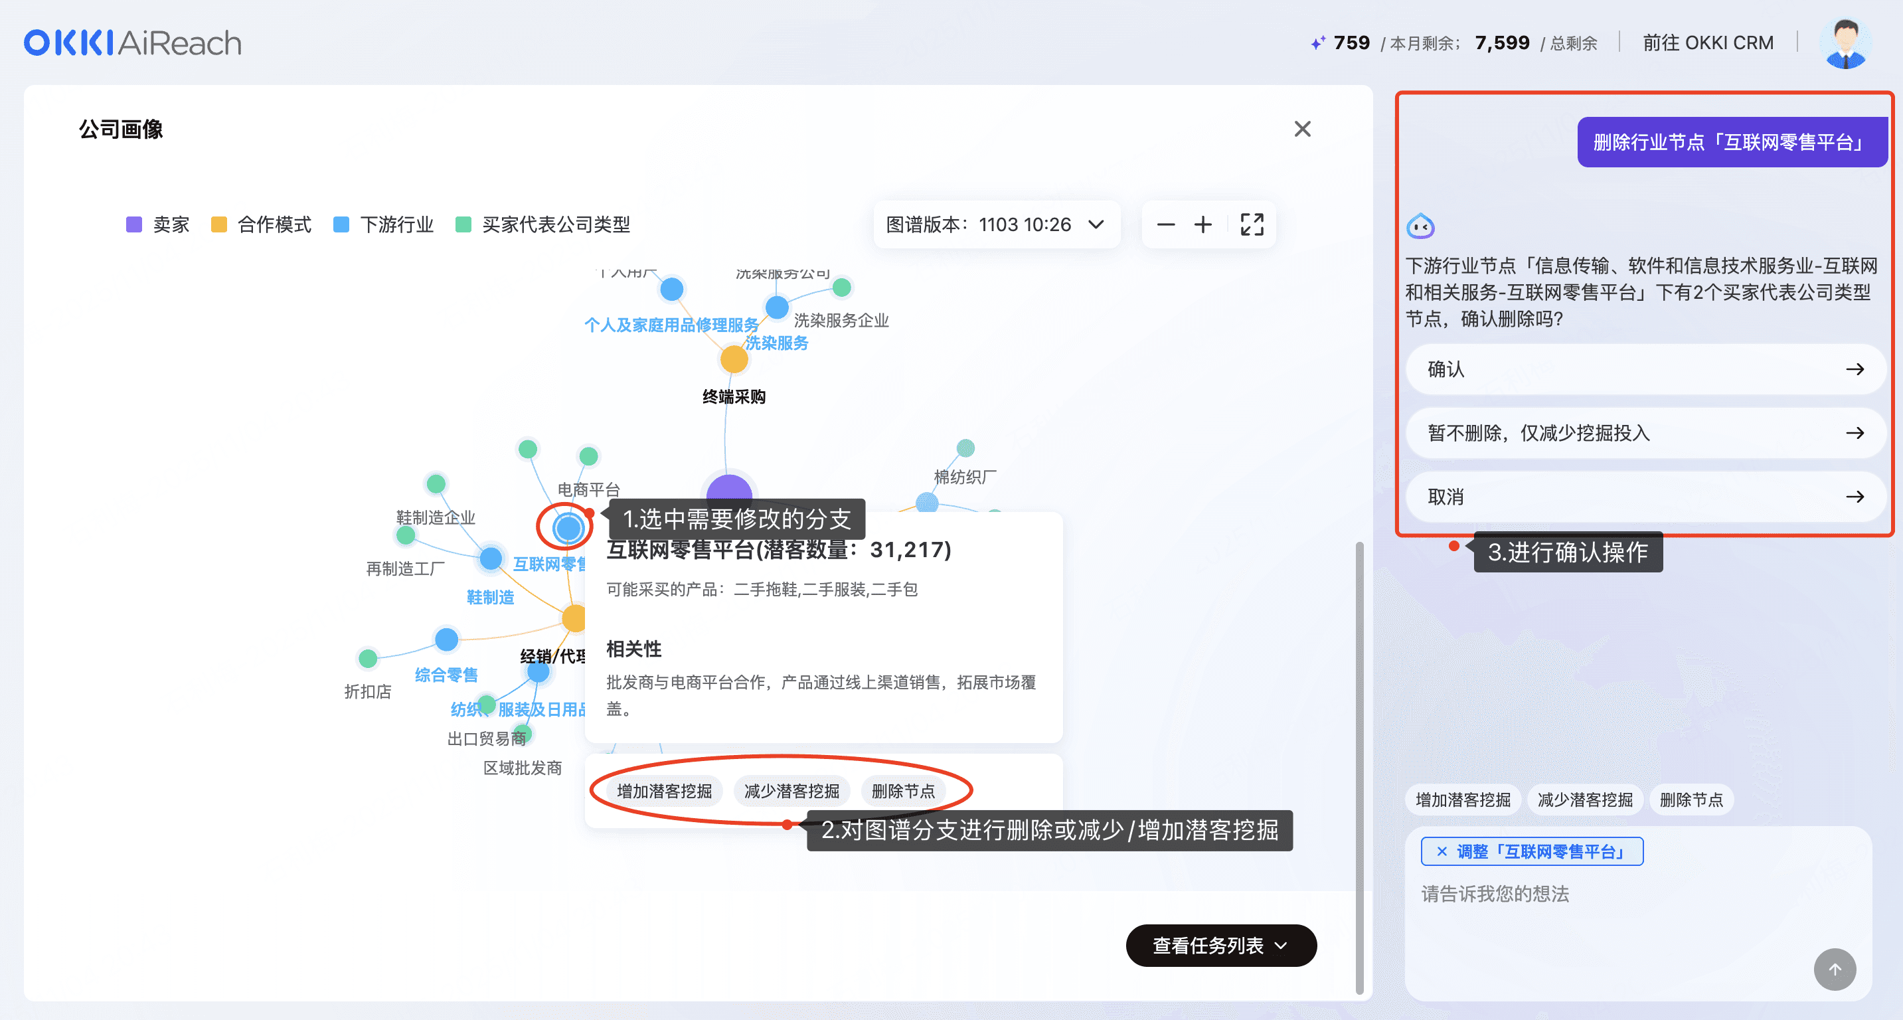The height and width of the screenshot is (1020, 1903).
Task: Expand graph to fullscreen
Action: click(1252, 224)
